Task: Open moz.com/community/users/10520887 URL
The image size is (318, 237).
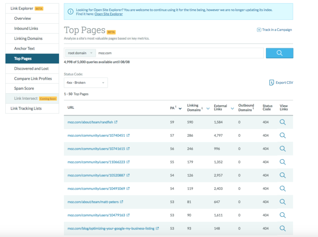Action: tap(96, 175)
